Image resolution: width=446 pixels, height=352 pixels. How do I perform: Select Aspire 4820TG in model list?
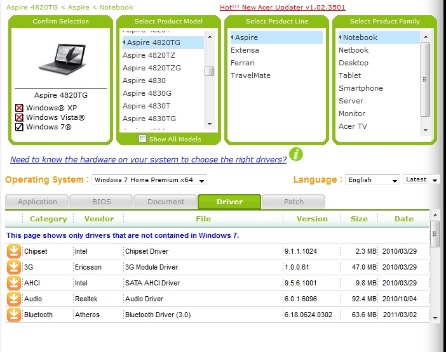pos(163,42)
